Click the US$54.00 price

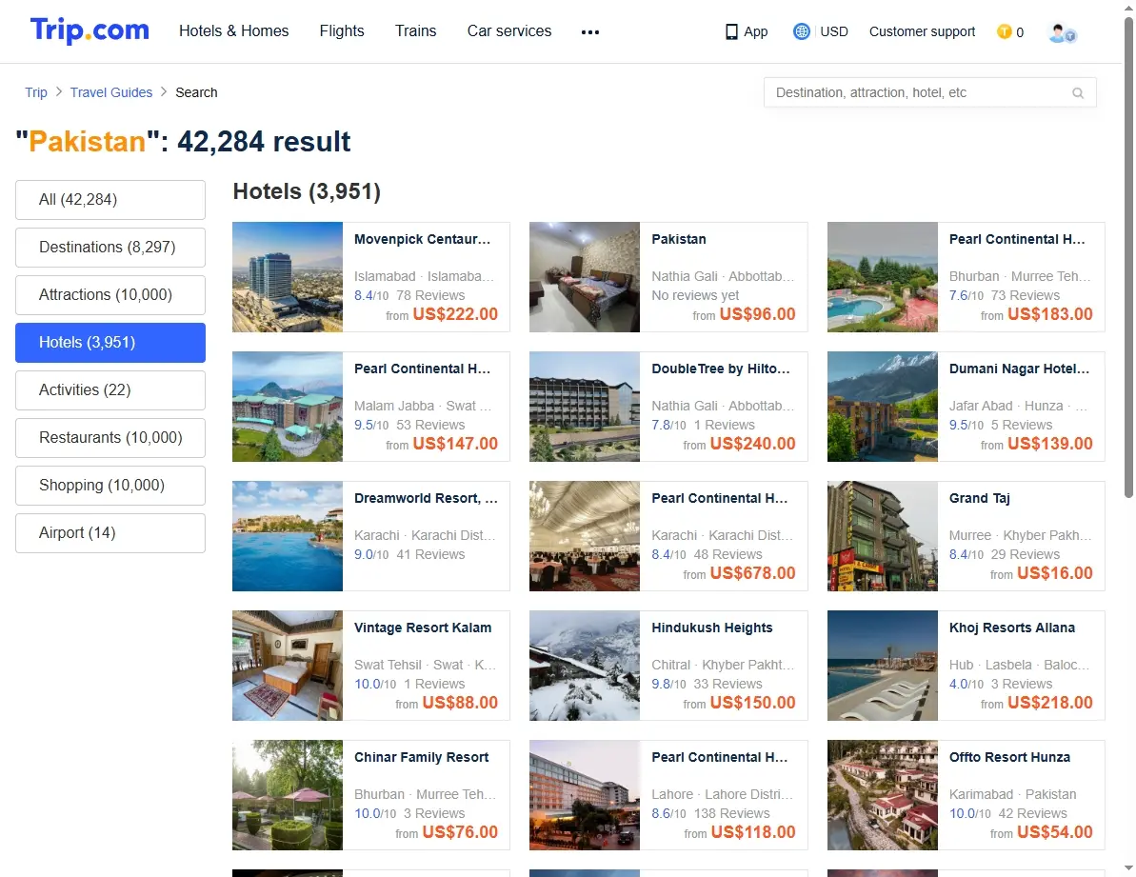pyautogui.click(x=1055, y=833)
